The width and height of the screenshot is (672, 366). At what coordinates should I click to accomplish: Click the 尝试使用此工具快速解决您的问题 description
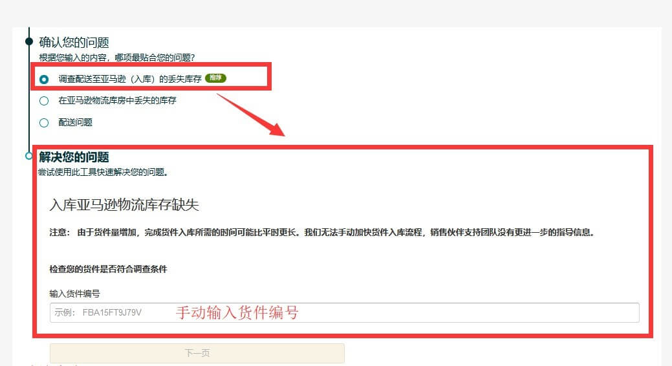[x=103, y=172]
